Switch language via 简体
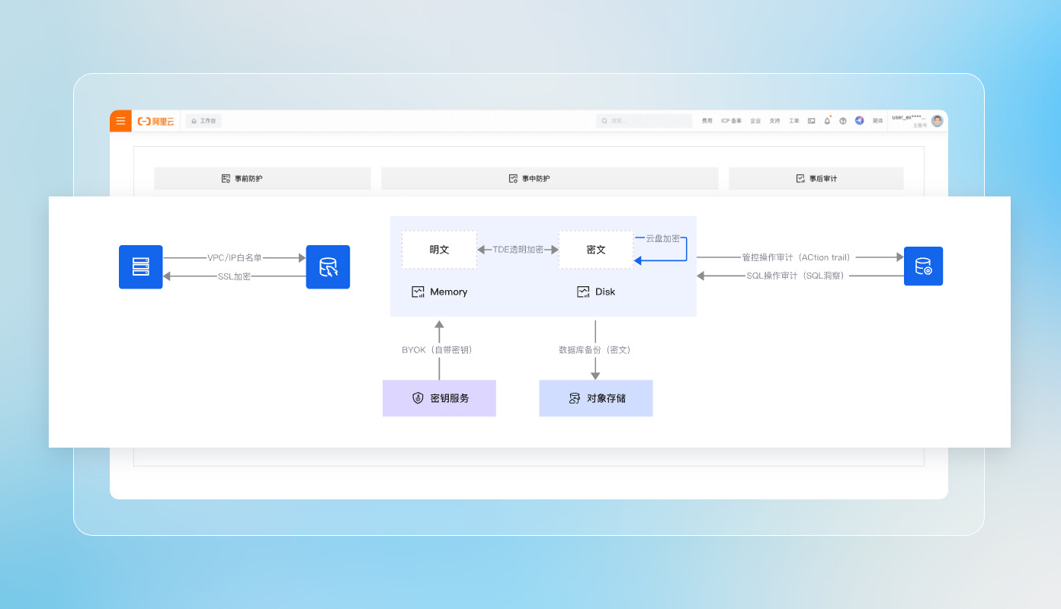Screen dimensions: 1061x609 (878, 121)
